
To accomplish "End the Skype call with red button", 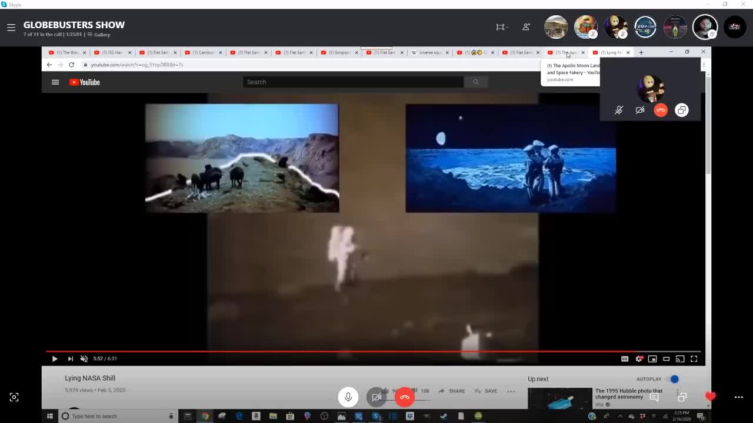I will click(405, 397).
